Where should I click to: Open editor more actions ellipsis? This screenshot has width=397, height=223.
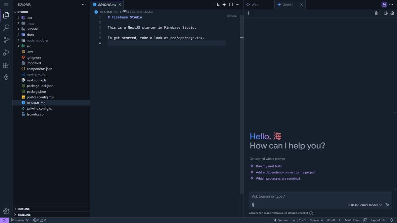[x=238, y=5]
